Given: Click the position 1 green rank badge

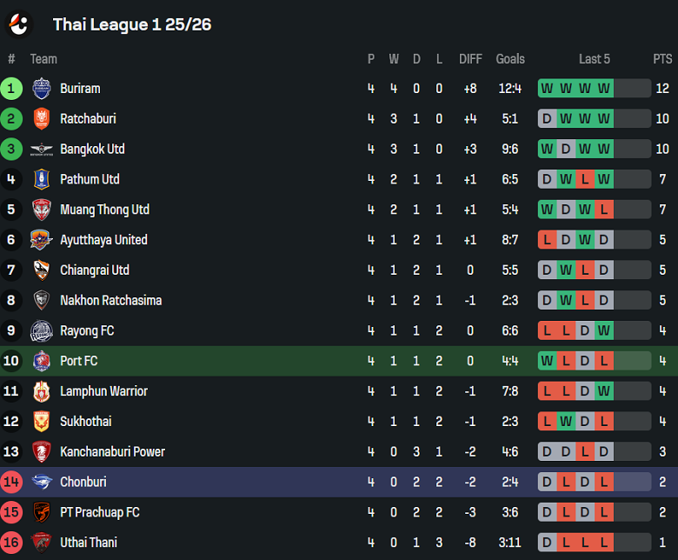Looking at the screenshot, I should tap(11, 89).
